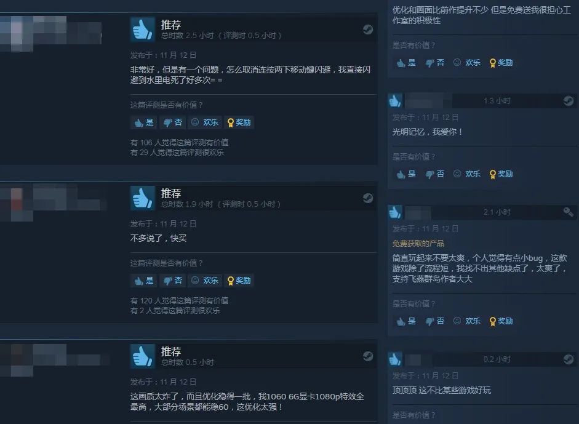Click the small thumbs-up beside 1.3 小时
The height and width of the screenshot is (424, 579).
click(395, 100)
